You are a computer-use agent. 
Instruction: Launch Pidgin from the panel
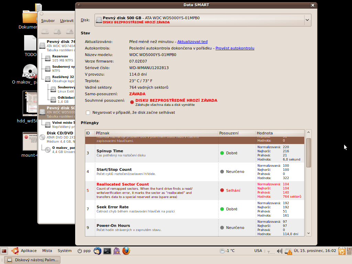(x=117, y=251)
